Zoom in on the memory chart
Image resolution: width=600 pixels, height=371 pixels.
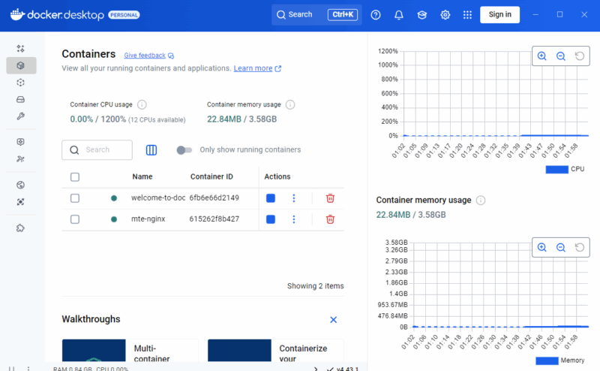[x=541, y=247]
